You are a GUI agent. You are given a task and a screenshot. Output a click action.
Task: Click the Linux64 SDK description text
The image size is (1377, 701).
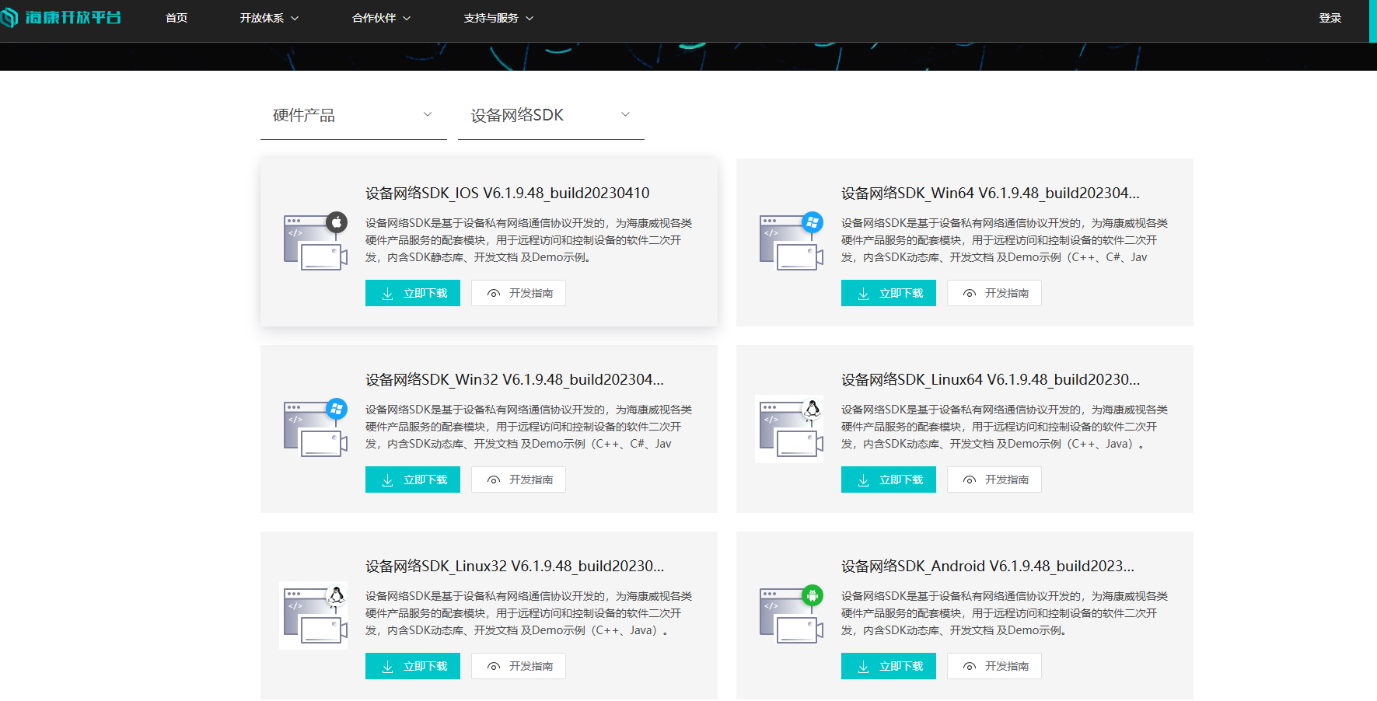tap(1005, 427)
